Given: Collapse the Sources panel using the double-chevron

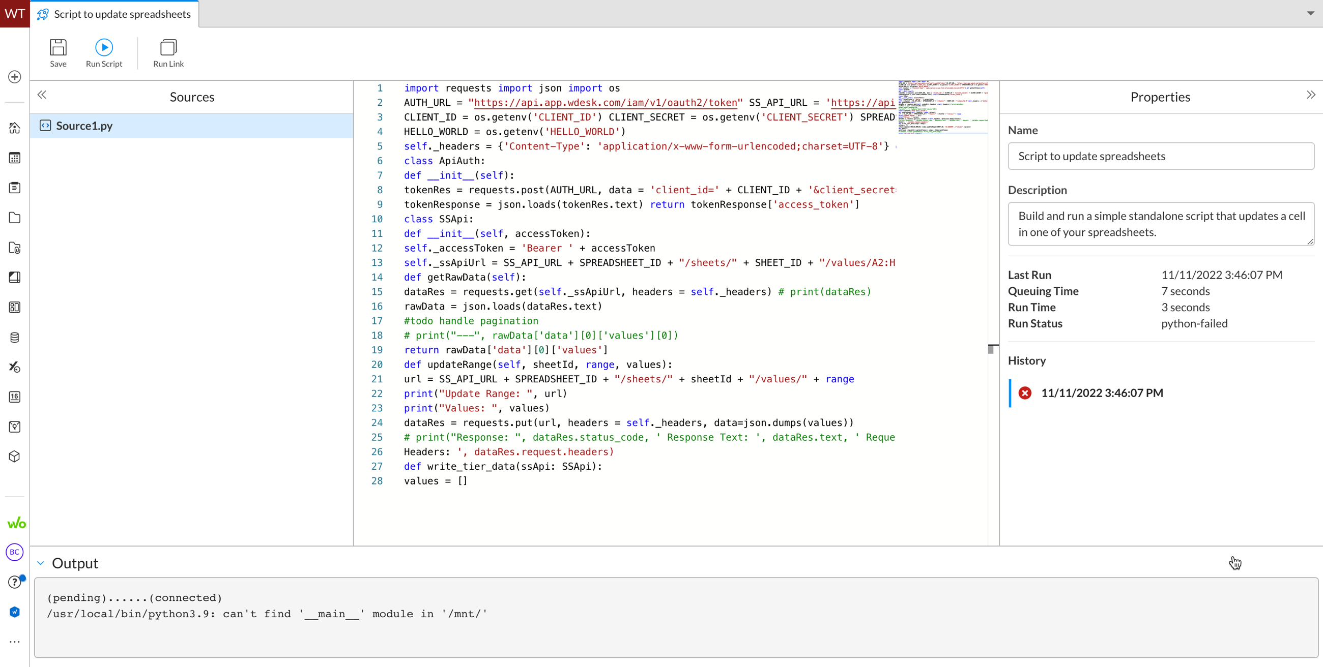Looking at the screenshot, I should click(x=42, y=95).
